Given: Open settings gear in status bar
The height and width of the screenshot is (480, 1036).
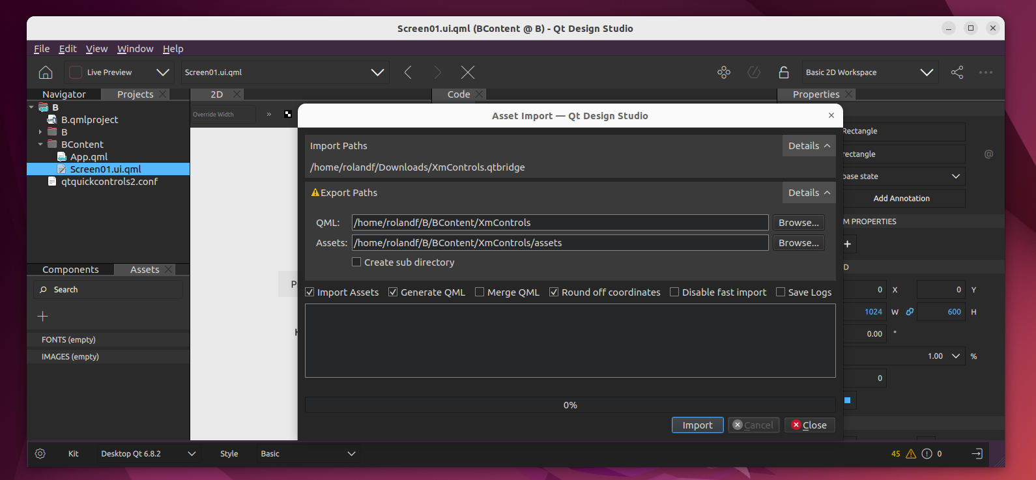Looking at the screenshot, I should (40, 454).
